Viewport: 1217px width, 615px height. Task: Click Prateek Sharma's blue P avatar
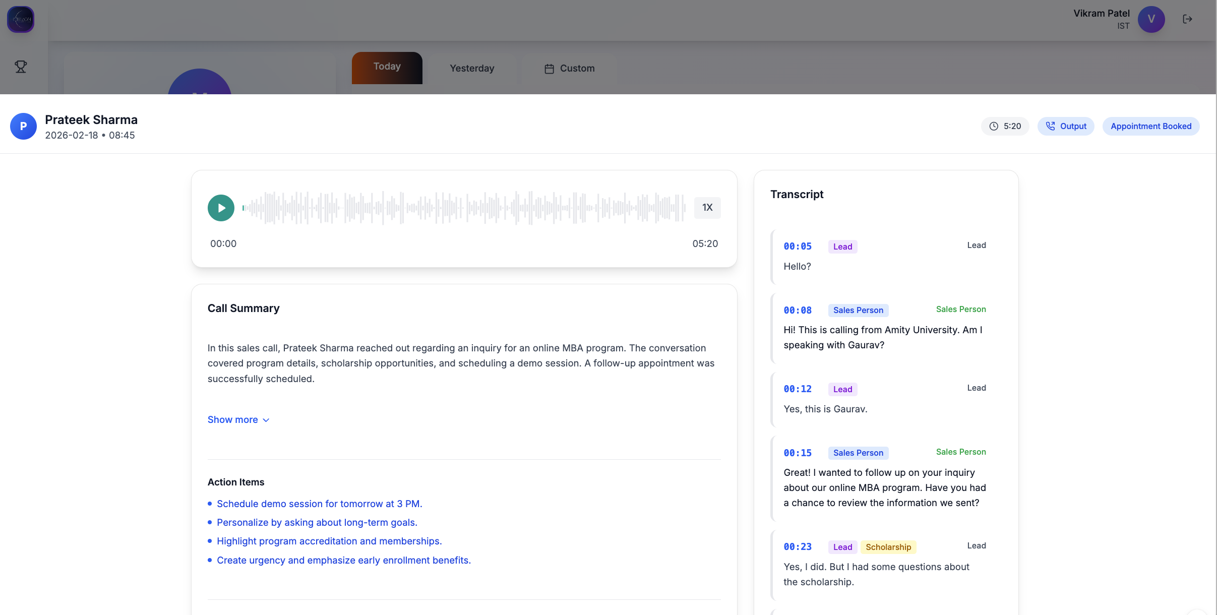click(23, 126)
